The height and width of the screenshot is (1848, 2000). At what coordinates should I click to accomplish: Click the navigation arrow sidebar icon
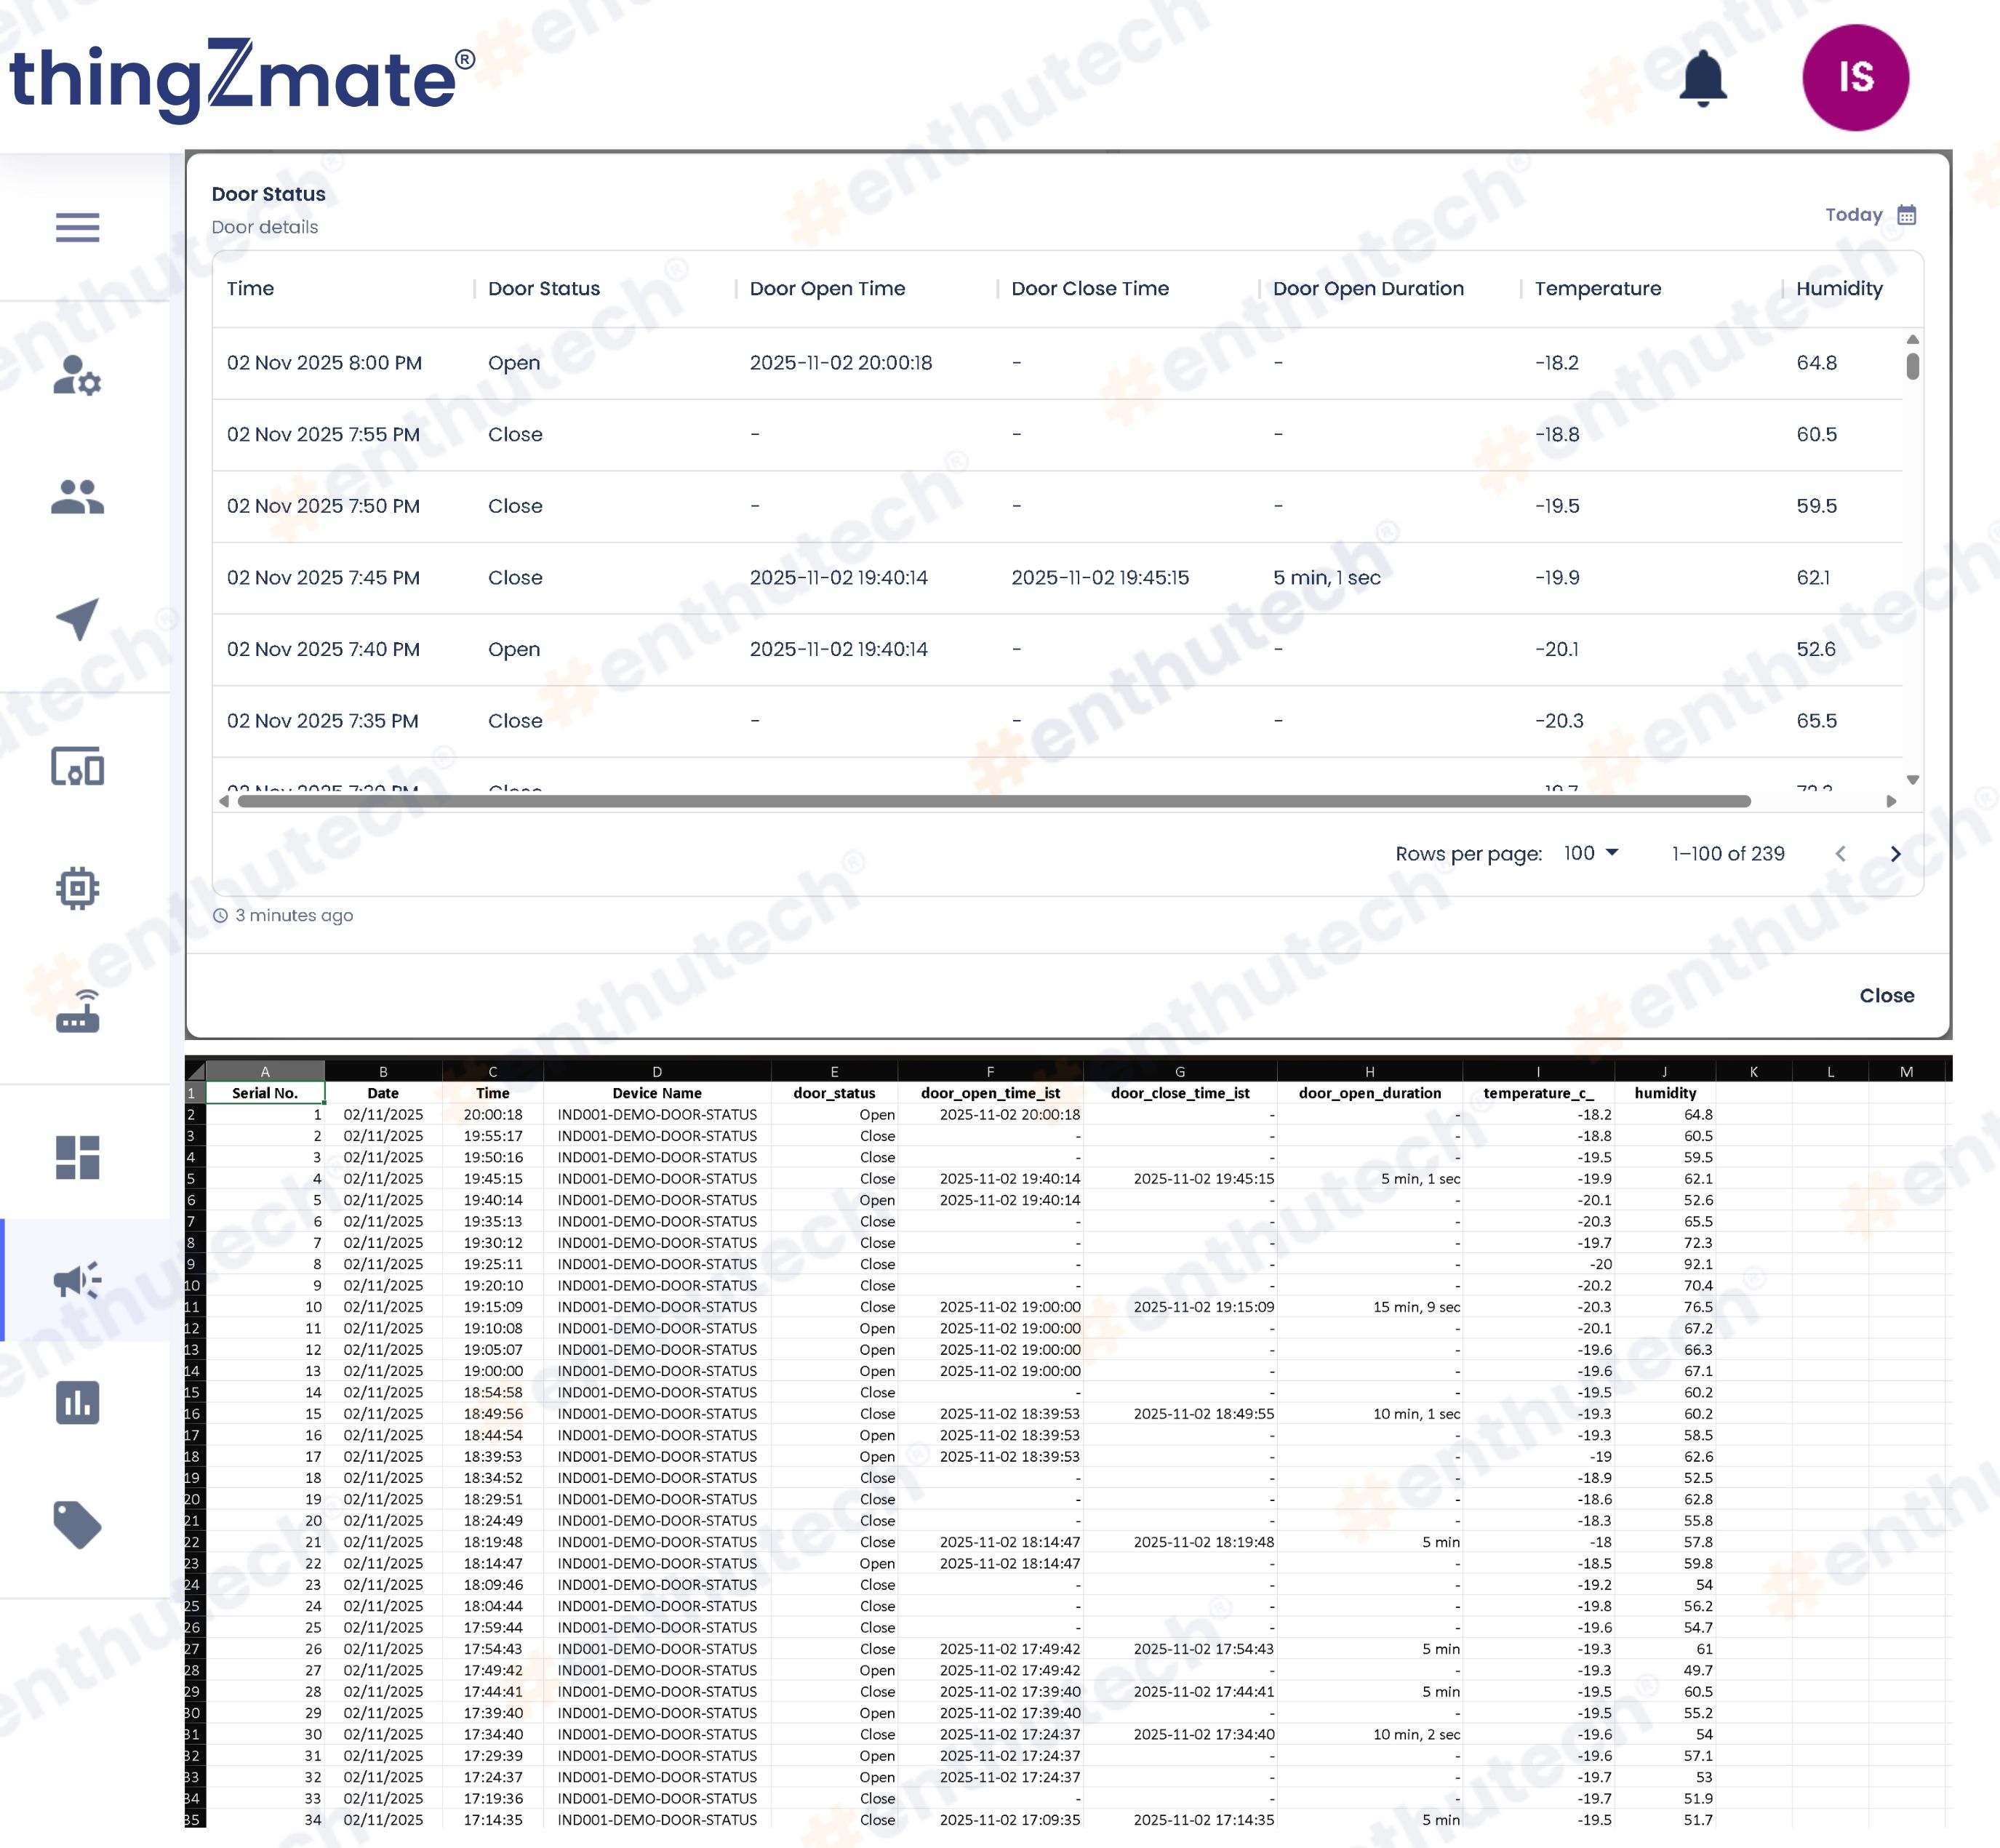click(x=77, y=619)
